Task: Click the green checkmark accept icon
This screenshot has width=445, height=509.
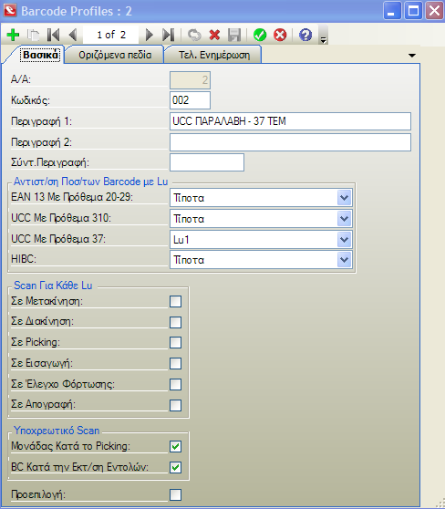Action: coord(260,35)
